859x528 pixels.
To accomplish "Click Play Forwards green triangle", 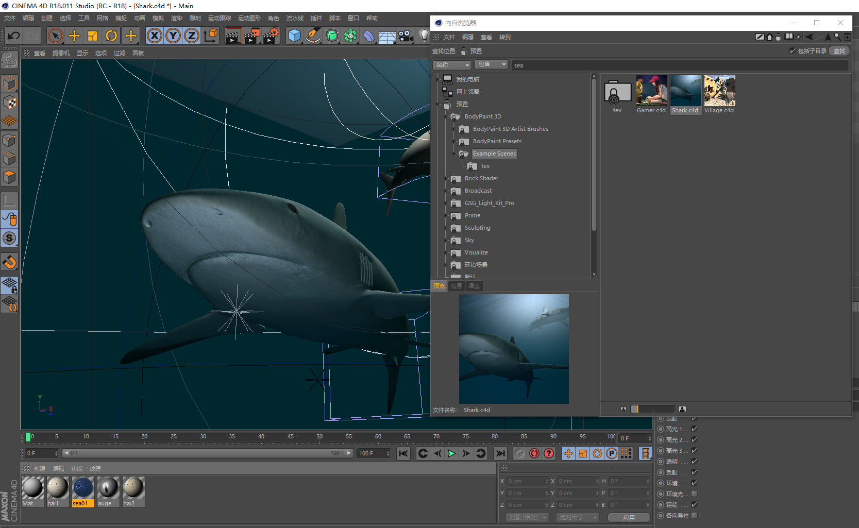I will (x=452, y=453).
